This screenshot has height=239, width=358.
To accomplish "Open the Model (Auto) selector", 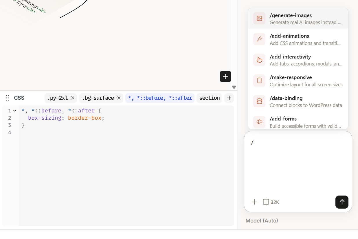I will click(262, 221).
